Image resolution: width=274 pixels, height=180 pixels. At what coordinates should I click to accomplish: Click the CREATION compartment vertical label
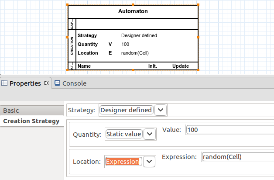72,46
